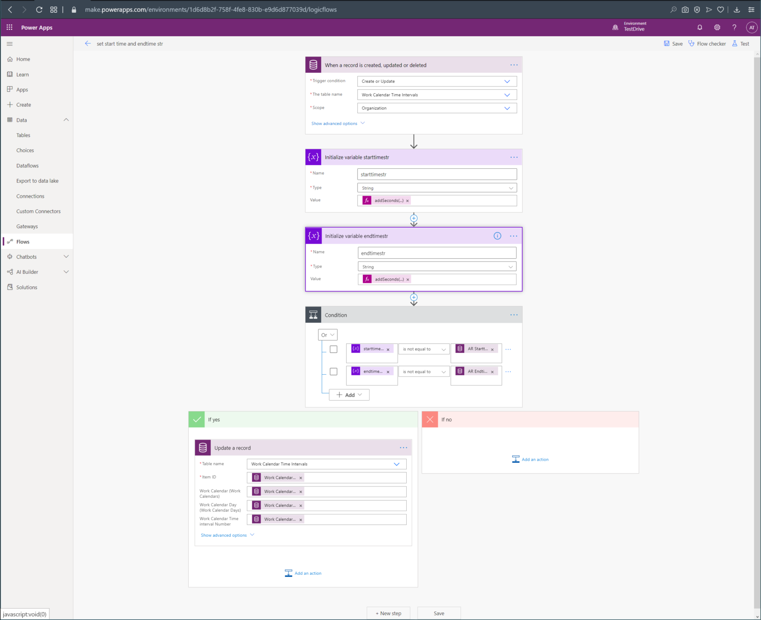Click the endtimestr Name input field
761x620 pixels.
[437, 252]
